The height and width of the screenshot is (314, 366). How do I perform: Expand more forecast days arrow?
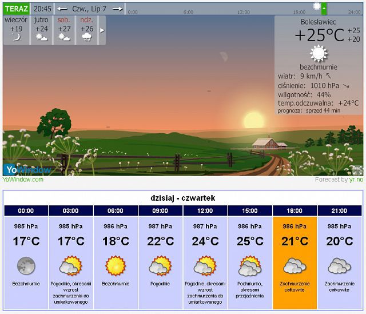click(102, 30)
